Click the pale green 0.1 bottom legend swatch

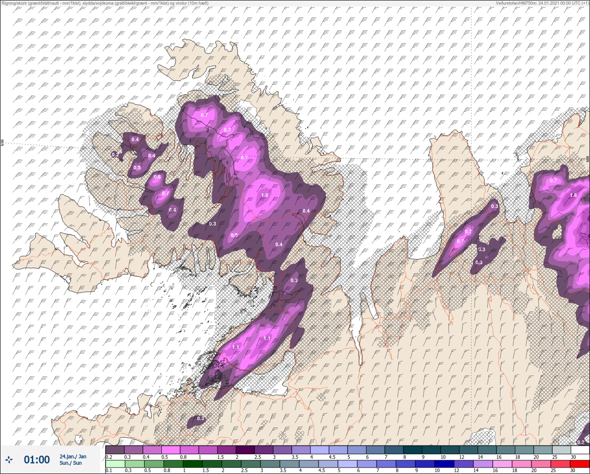[115, 464]
